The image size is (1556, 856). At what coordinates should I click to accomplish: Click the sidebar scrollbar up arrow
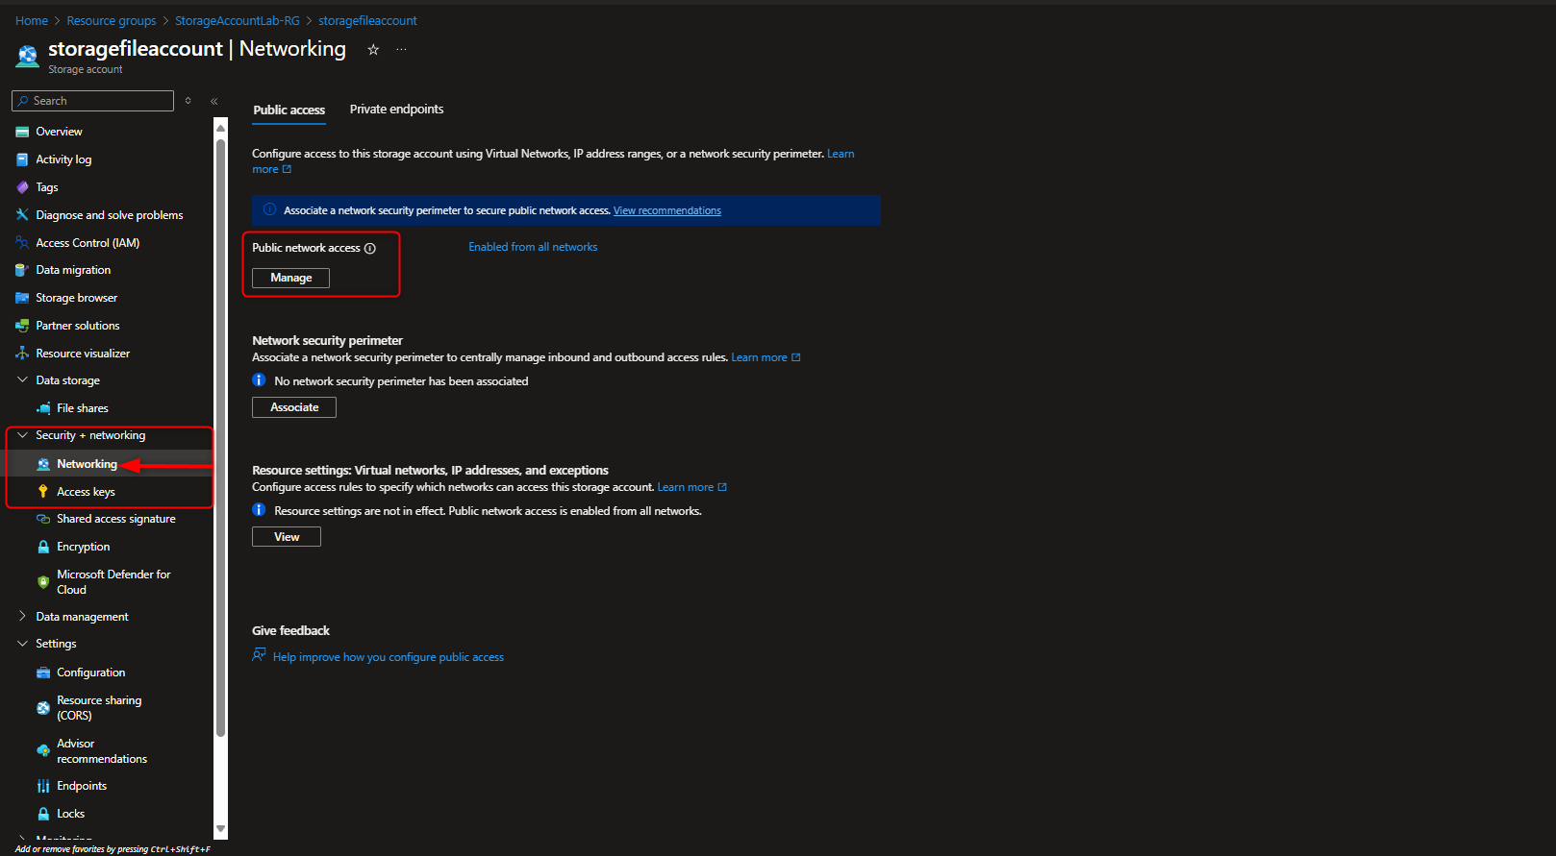point(221,127)
